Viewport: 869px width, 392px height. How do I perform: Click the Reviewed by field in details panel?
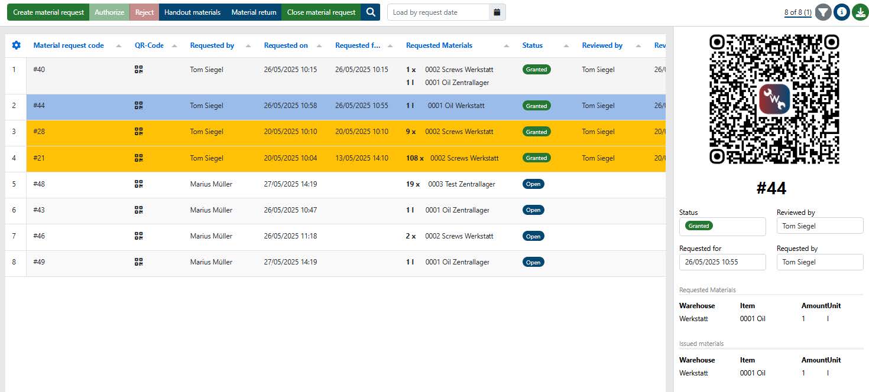point(820,226)
